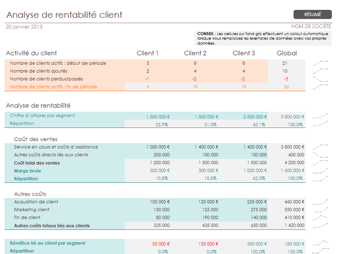Click 'Bénéfice lié au client par segment' label
This screenshot has width=338, height=254.
[x=48, y=243]
